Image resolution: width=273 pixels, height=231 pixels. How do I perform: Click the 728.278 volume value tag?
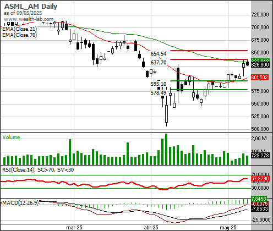[x=260, y=156]
